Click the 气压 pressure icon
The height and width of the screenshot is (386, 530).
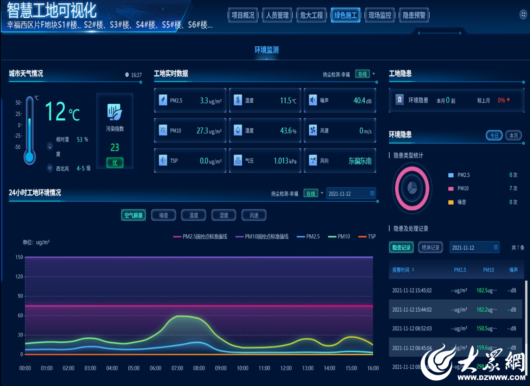pos(238,160)
